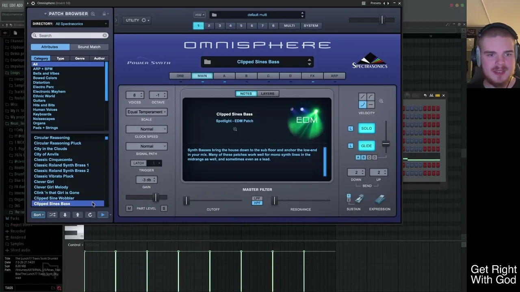Viewport: 520px width, 292px height.
Task: Open the Equal Temperament scale dropdown
Action: click(x=146, y=112)
